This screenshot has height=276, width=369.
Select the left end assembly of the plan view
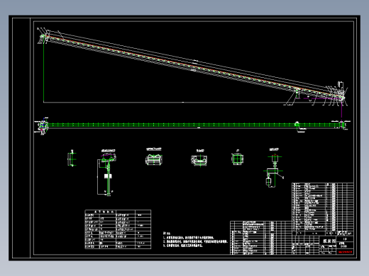(42, 125)
